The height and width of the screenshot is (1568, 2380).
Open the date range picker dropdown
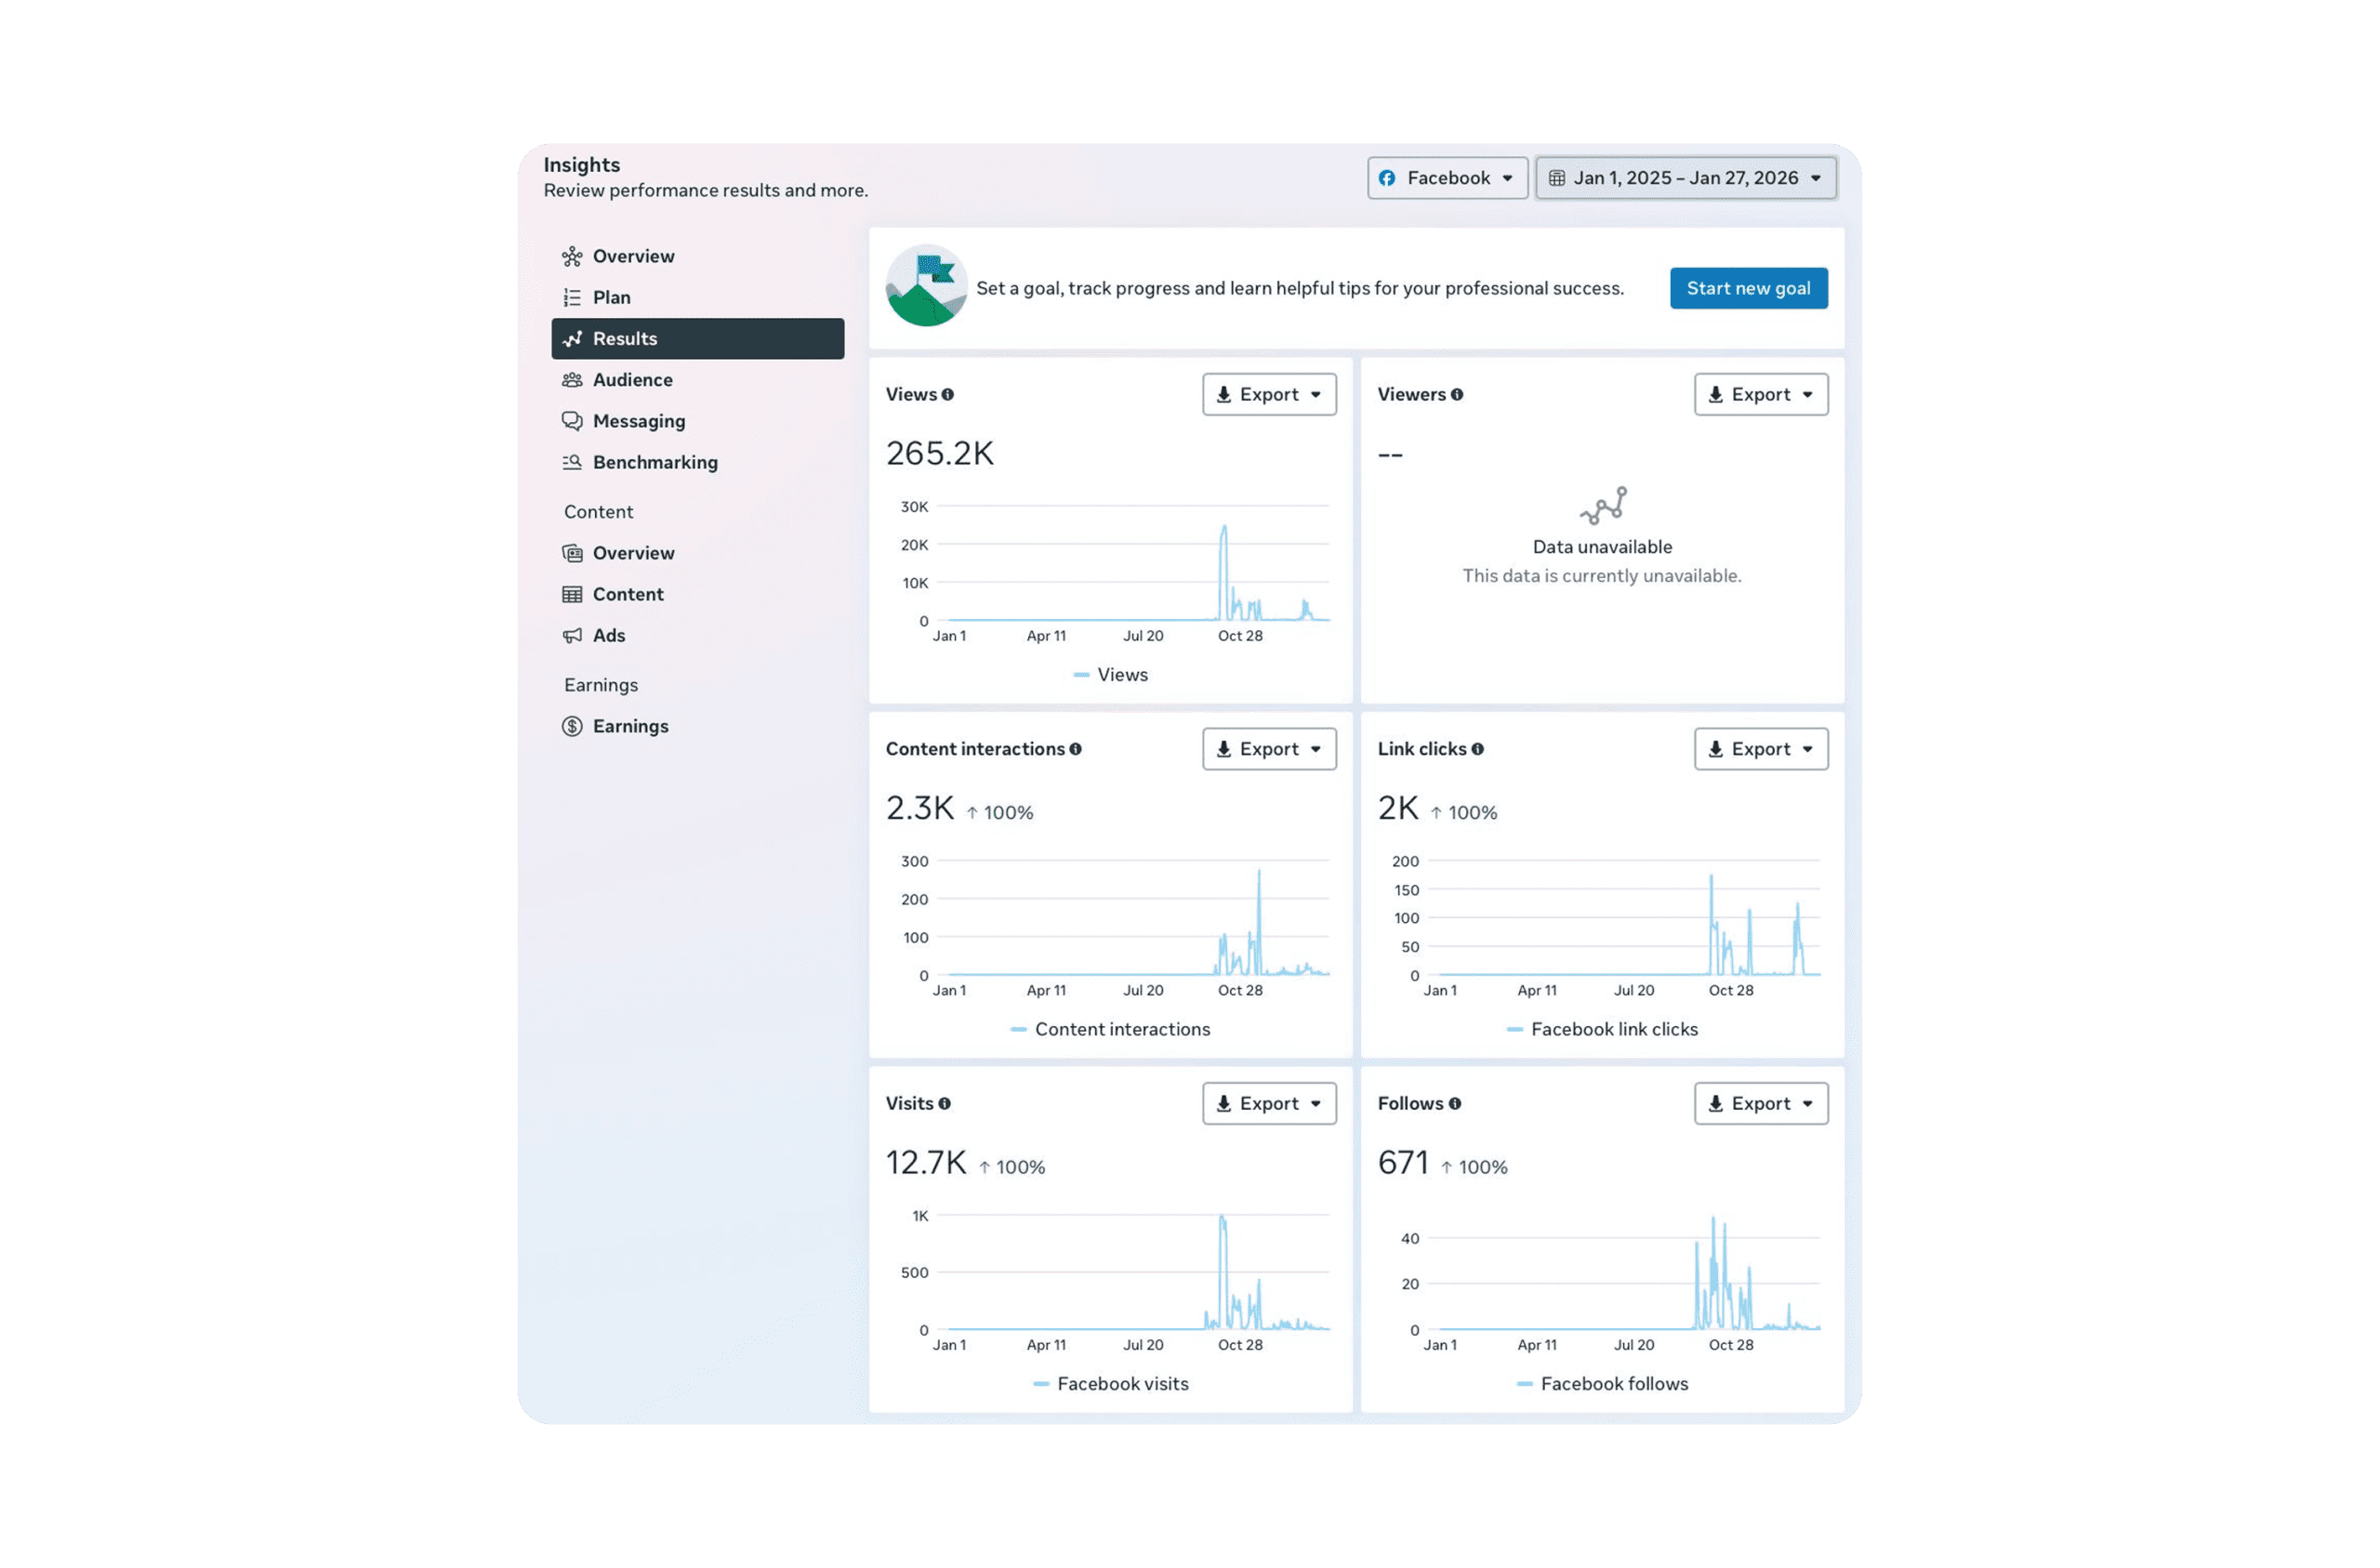point(1685,178)
